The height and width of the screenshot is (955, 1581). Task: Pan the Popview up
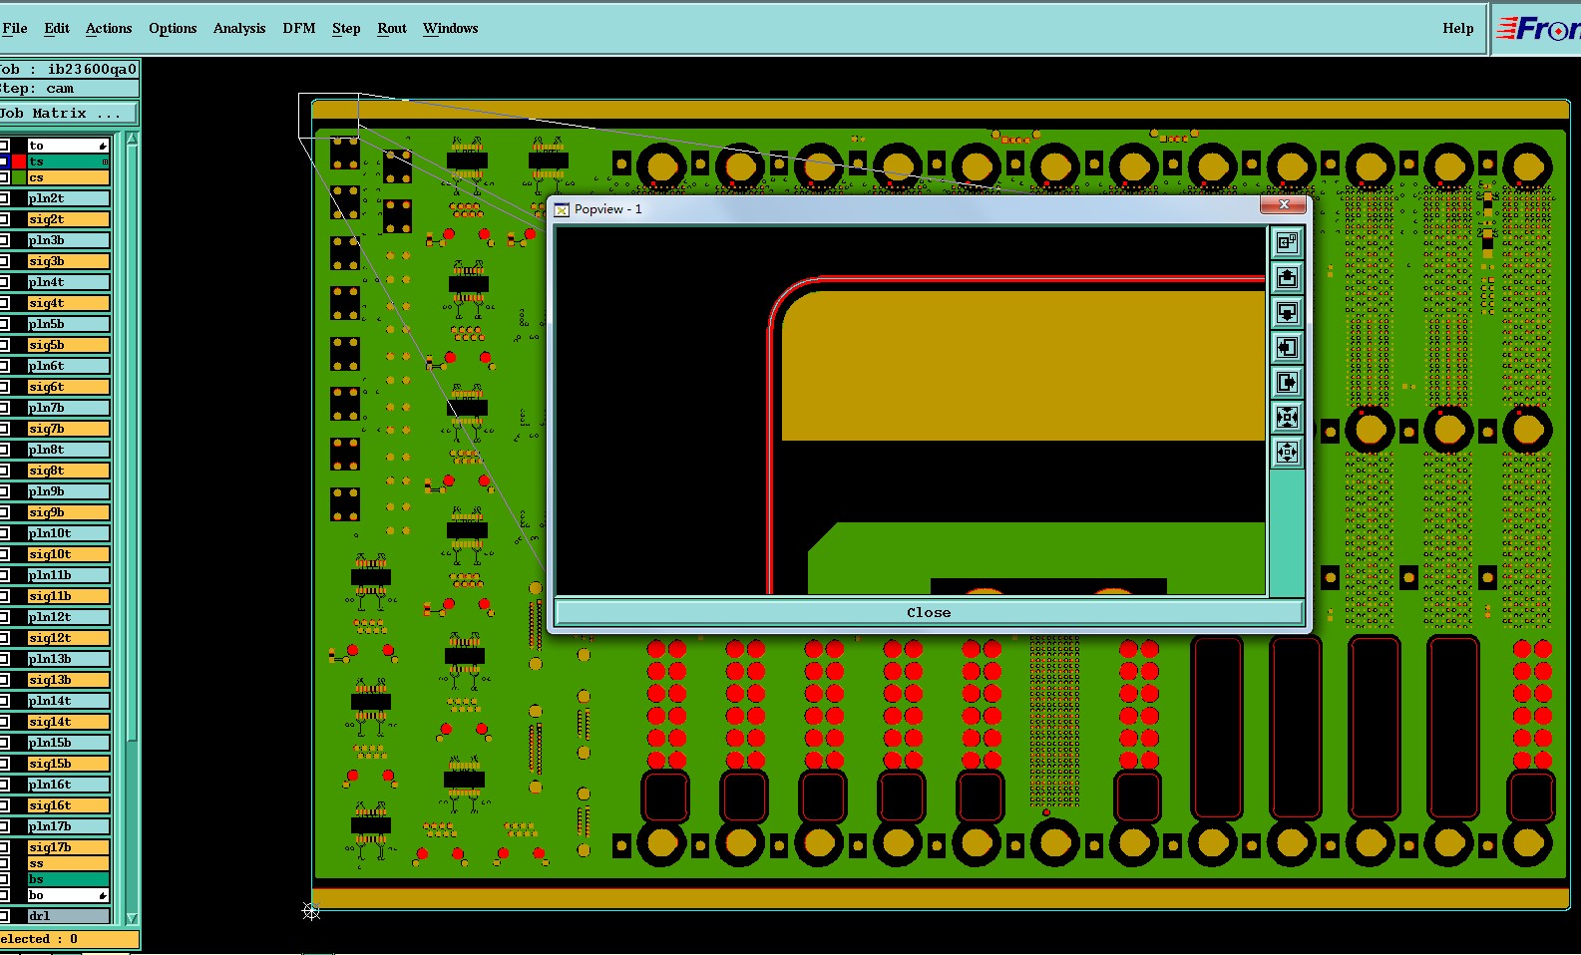[x=1287, y=277]
